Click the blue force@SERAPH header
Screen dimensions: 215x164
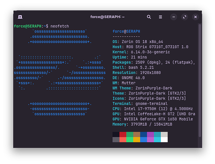pos(126,31)
